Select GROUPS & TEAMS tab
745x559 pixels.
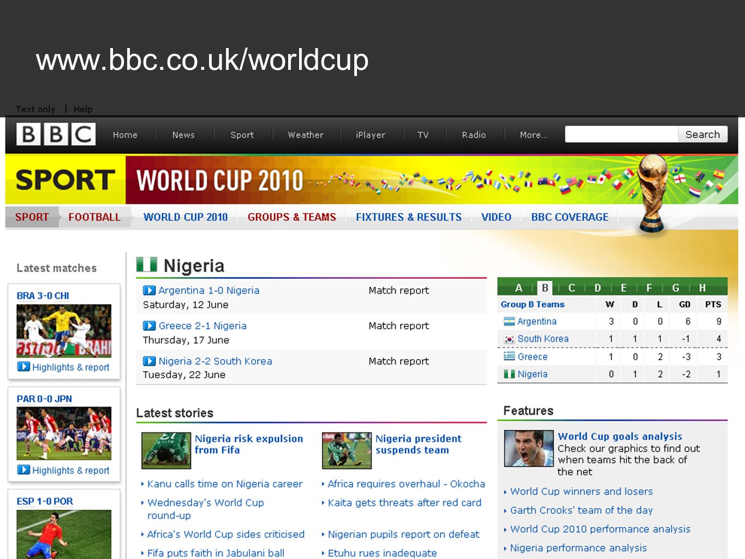coord(292,217)
